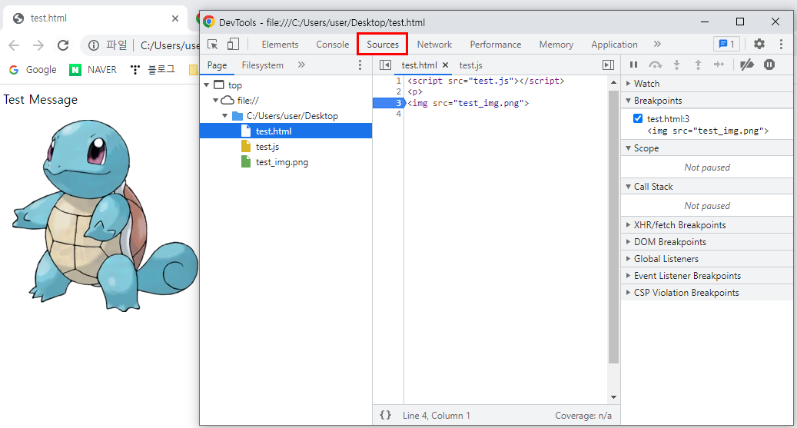Open the test.js editor tab
The image size is (797, 428).
tap(470, 65)
